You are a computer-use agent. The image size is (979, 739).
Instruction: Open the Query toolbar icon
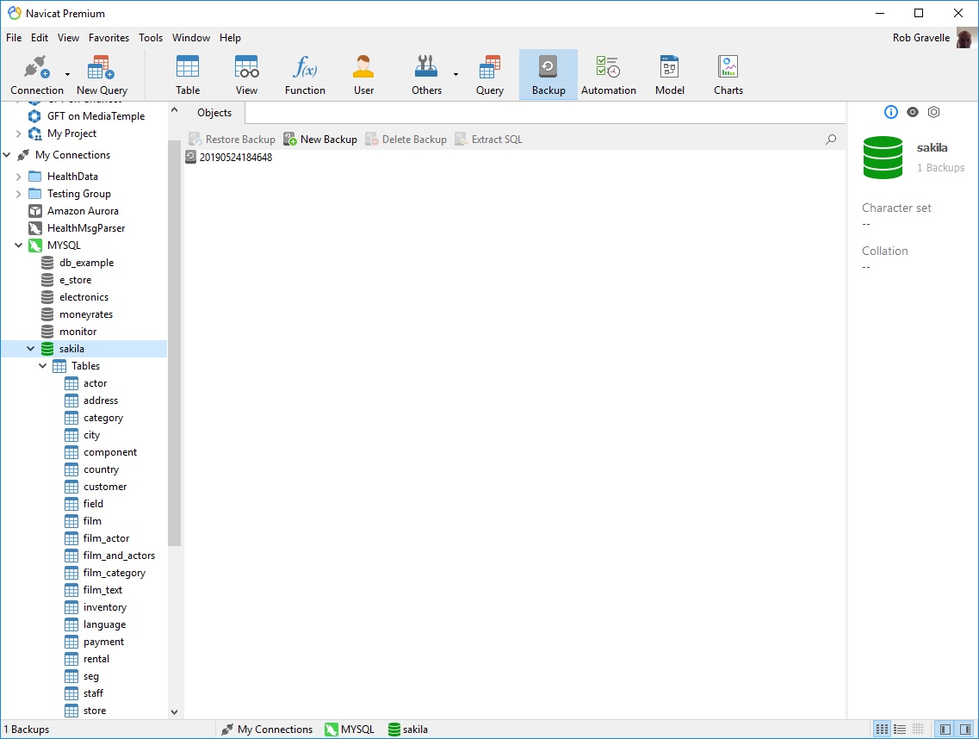(x=489, y=75)
